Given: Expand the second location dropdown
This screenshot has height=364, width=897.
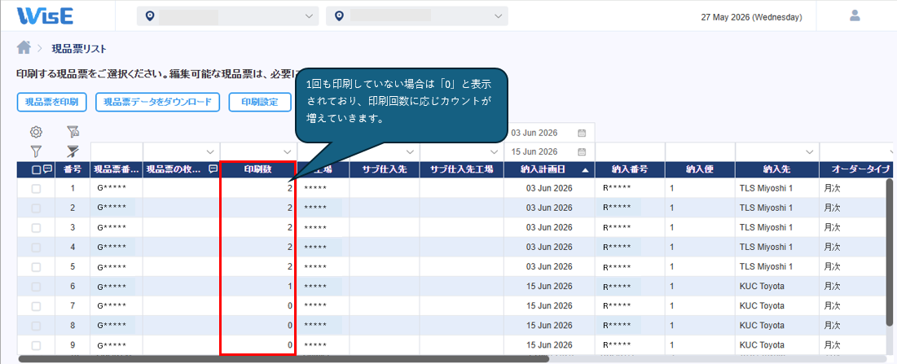Looking at the screenshot, I should (x=417, y=16).
